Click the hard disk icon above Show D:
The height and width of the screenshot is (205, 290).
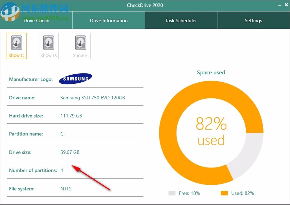pyautogui.click(x=48, y=42)
